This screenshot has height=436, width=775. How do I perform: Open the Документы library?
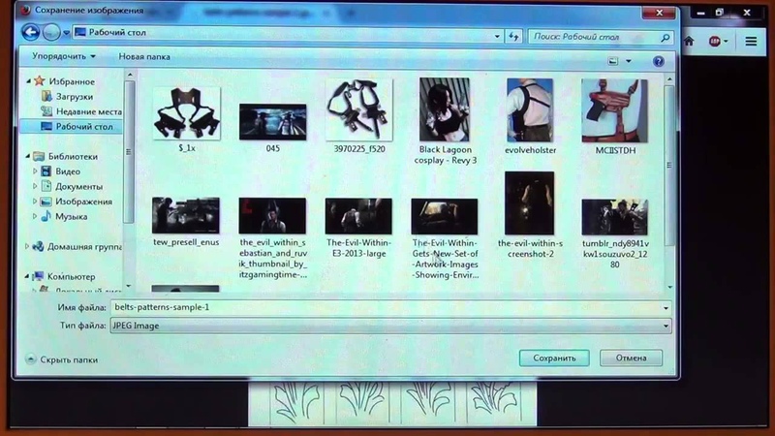(x=78, y=187)
